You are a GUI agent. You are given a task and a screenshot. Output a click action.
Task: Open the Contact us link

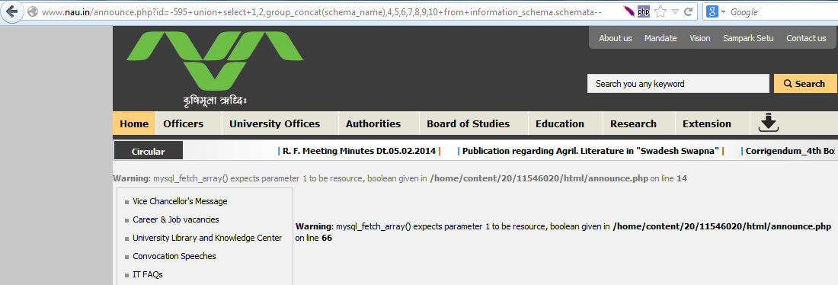(x=806, y=38)
